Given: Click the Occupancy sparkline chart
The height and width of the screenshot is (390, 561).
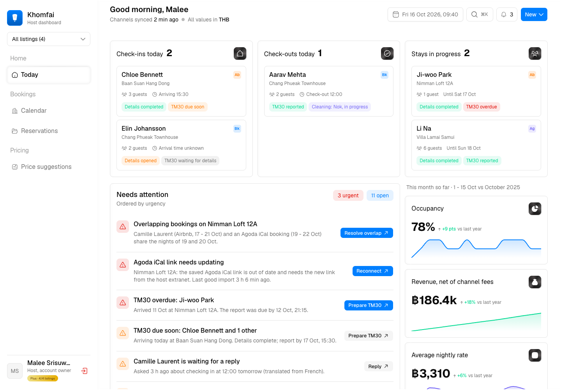Looking at the screenshot, I should coord(476,249).
